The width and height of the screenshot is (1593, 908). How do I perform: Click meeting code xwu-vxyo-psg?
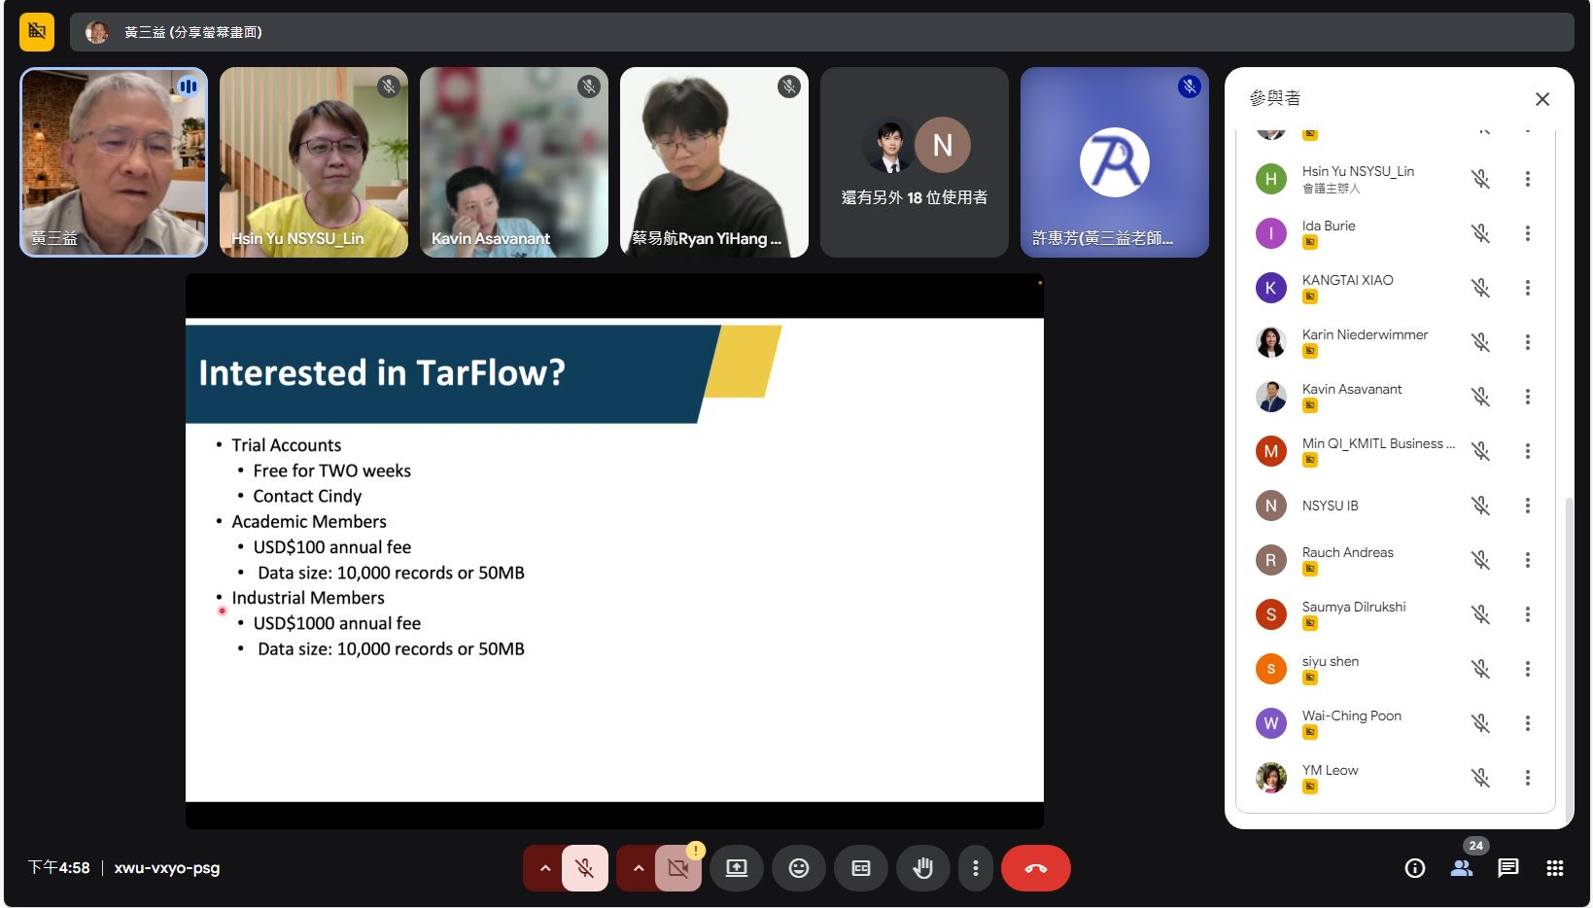pos(167,868)
